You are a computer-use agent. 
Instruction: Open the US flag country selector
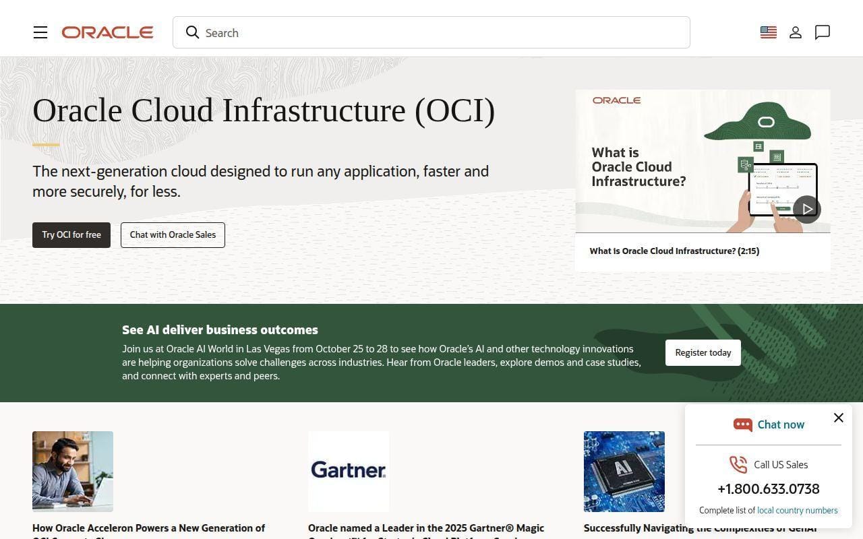769,32
